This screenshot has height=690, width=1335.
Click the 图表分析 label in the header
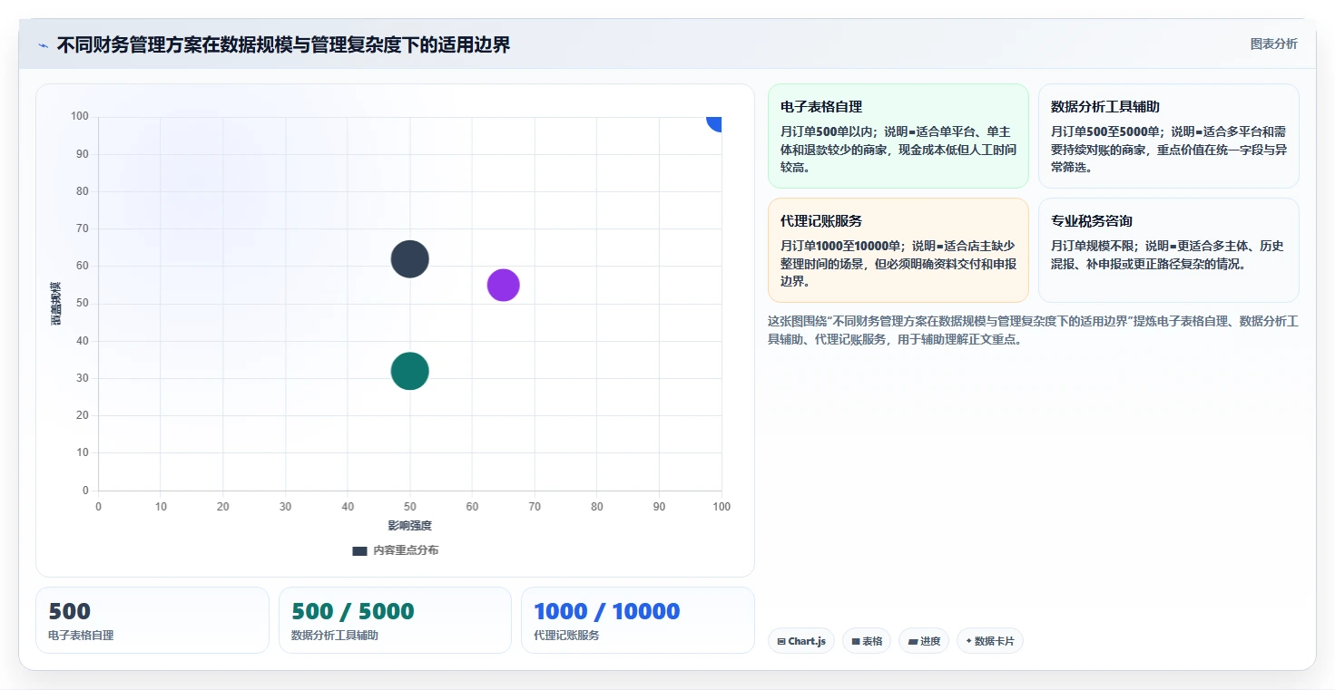(1273, 44)
